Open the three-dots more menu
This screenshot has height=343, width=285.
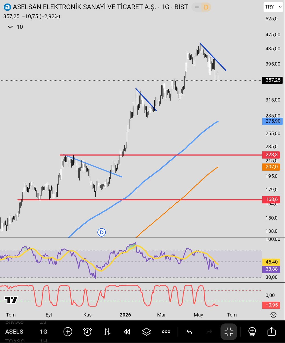[x=166, y=332]
